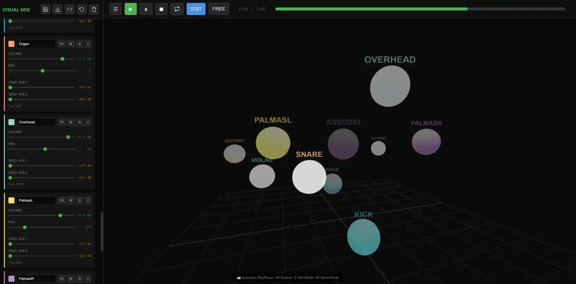The height and width of the screenshot is (284, 576).
Task: Click the download/export icon
Action: (x=58, y=9)
